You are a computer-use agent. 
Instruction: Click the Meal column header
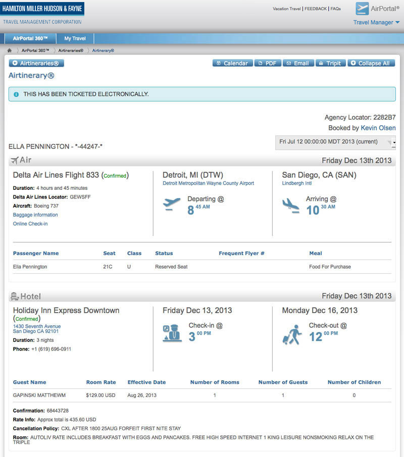coord(316,253)
